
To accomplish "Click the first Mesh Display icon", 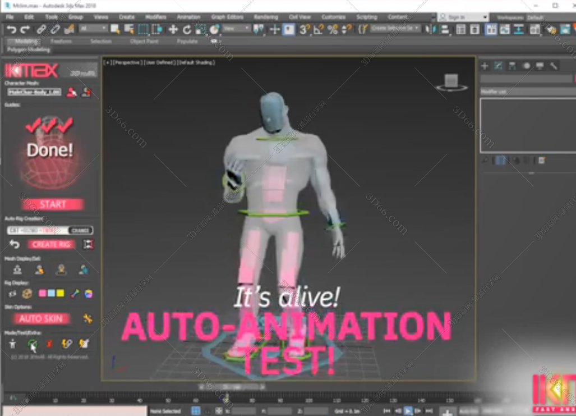I will pyautogui.click(x=17, y=269).
